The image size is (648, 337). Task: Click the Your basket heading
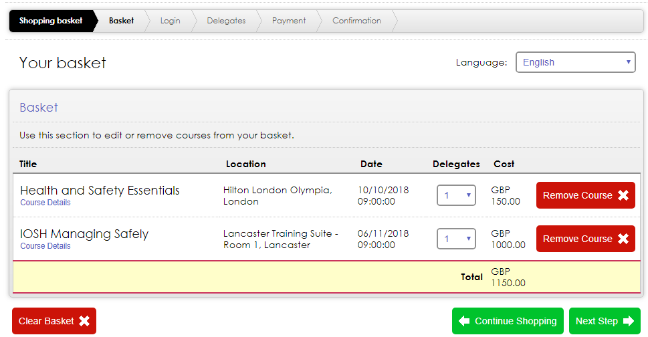coord(62,63)
